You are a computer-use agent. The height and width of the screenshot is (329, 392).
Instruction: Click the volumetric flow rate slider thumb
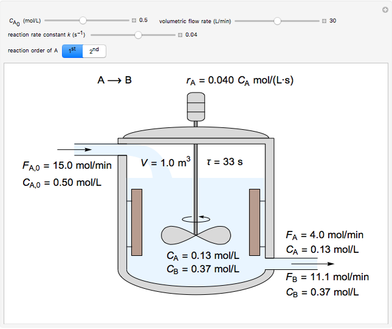click(278, 21)
